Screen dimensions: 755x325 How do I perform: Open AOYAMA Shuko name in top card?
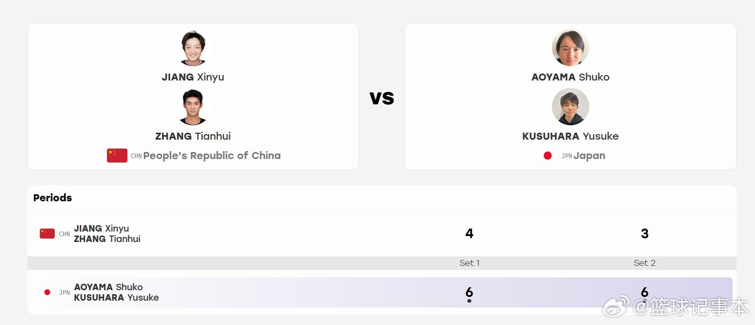570,77
